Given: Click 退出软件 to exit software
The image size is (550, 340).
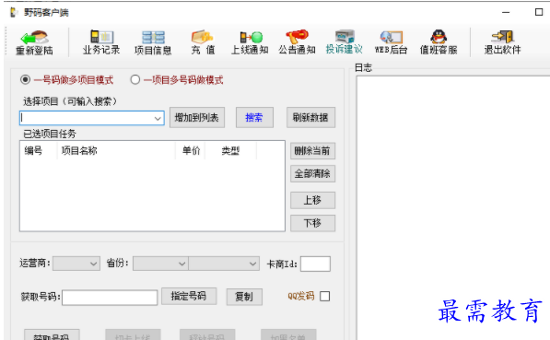Looking at the screenshot, I should point(502,42).
